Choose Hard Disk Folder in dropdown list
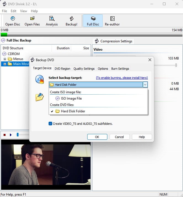 tap(98, 111)
